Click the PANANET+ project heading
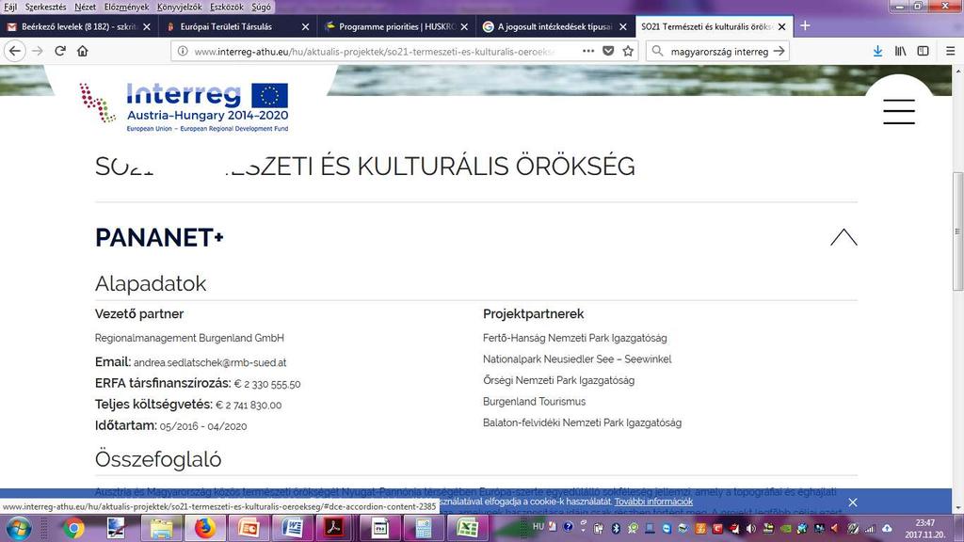Viewport: 964px width, 542px height. click(159, 238)
